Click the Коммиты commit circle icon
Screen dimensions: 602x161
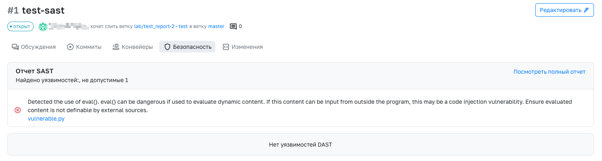point(70,47)
